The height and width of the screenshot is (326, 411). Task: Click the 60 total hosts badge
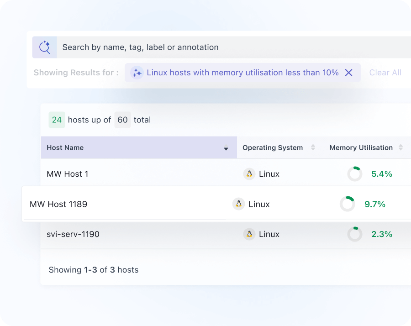[122, 120]
